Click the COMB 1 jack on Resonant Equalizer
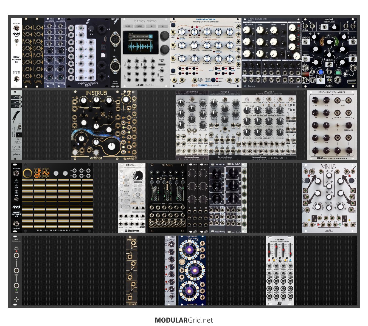Screen dimensions: 368x326 pos(337,113)
